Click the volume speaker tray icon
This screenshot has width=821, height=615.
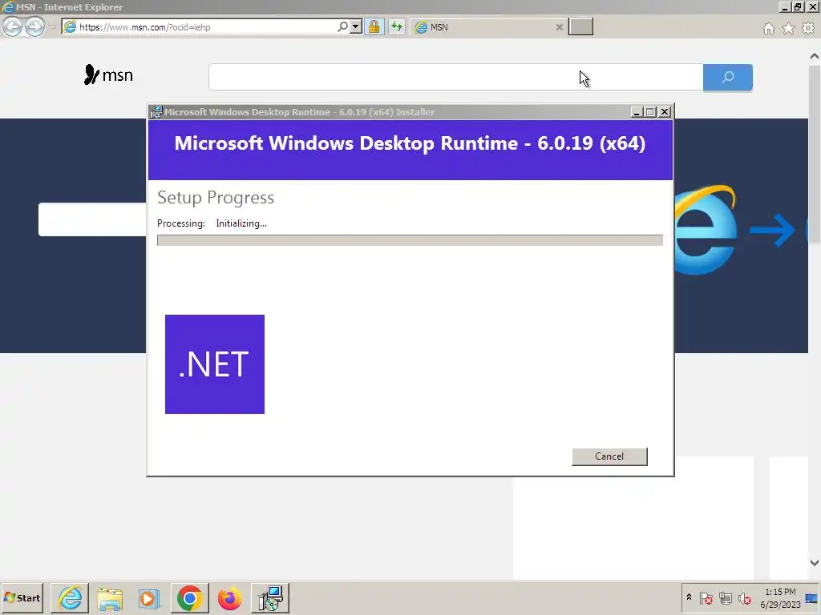click(744, 597)
